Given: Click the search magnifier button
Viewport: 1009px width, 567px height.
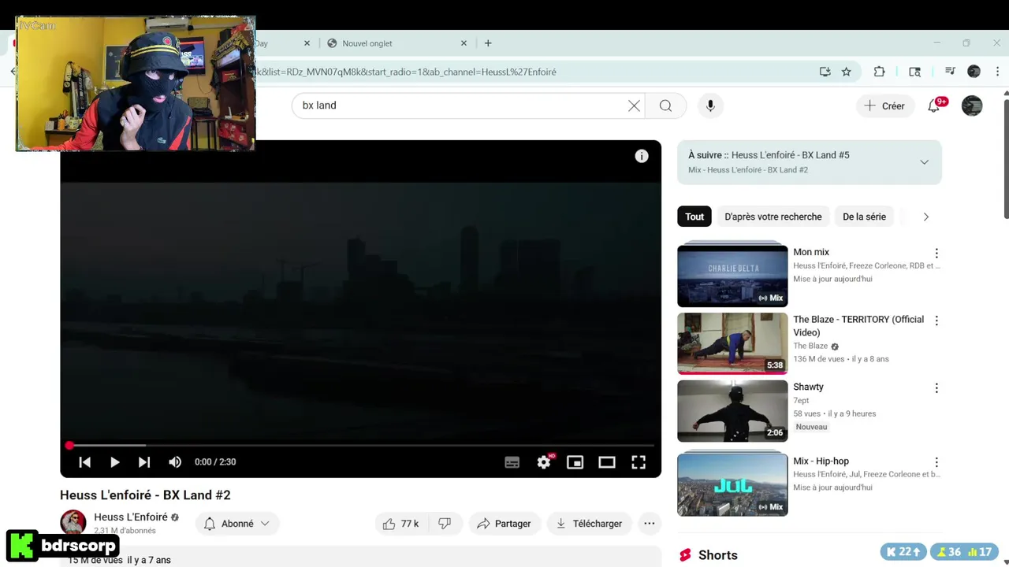Looking at the screenshot, I should point(665,106).
